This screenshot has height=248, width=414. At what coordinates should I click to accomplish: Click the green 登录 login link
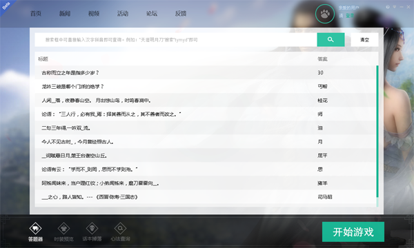click(350, 16)
